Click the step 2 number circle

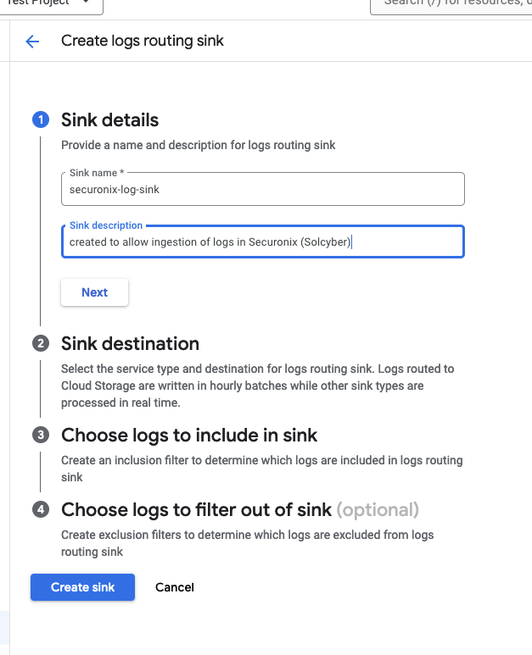[x=40, y=343]
